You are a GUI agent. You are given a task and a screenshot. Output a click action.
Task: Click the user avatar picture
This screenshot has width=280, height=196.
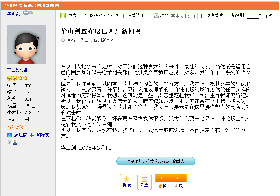[x=26, y=45]
